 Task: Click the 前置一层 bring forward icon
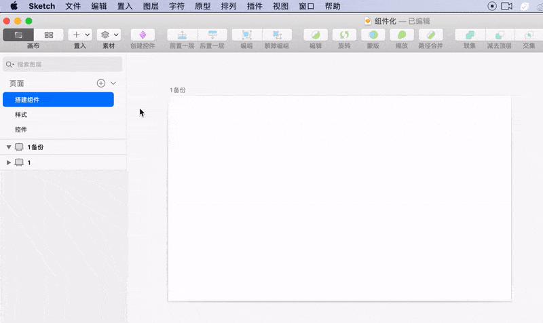pos(182,35)
